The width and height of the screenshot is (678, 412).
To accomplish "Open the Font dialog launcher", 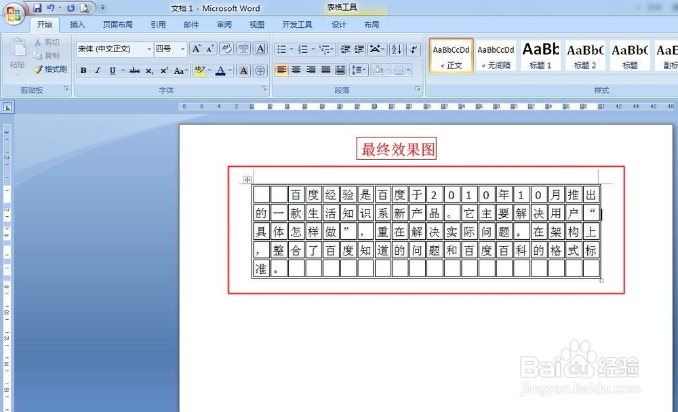I will [x=264, y=89].
